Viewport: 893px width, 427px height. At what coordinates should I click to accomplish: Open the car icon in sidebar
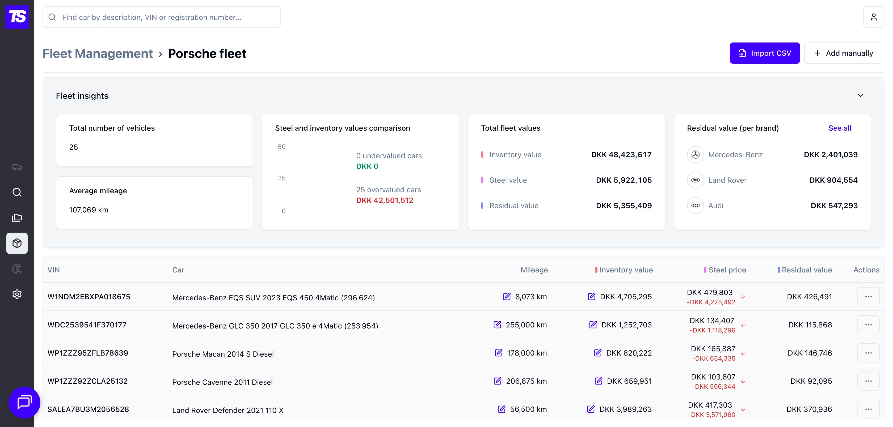[17, 167]
